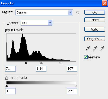The image size is (108, 99).
Task: Click the output white slider triangle
Action: pyautogui.click(x=76, y=86)
